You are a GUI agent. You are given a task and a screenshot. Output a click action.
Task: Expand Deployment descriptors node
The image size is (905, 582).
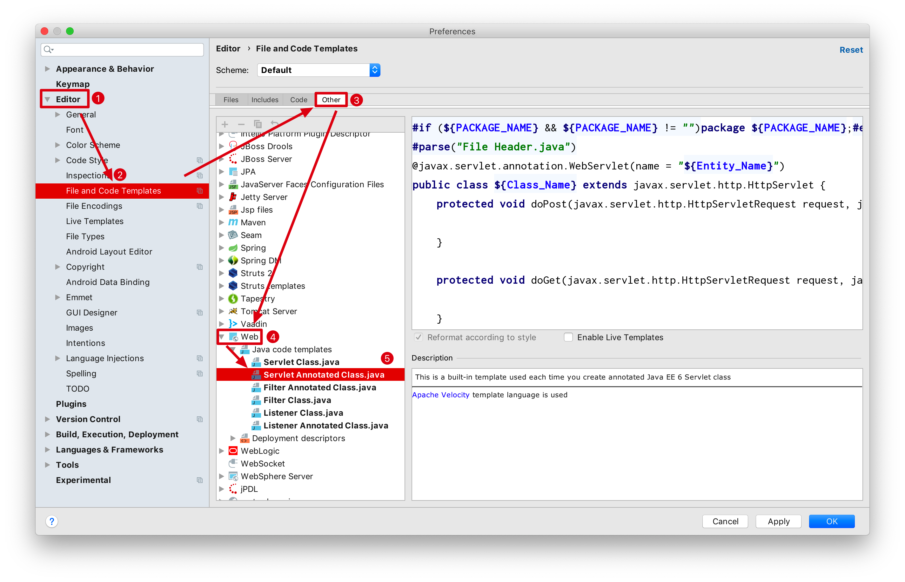pos(233,438)
